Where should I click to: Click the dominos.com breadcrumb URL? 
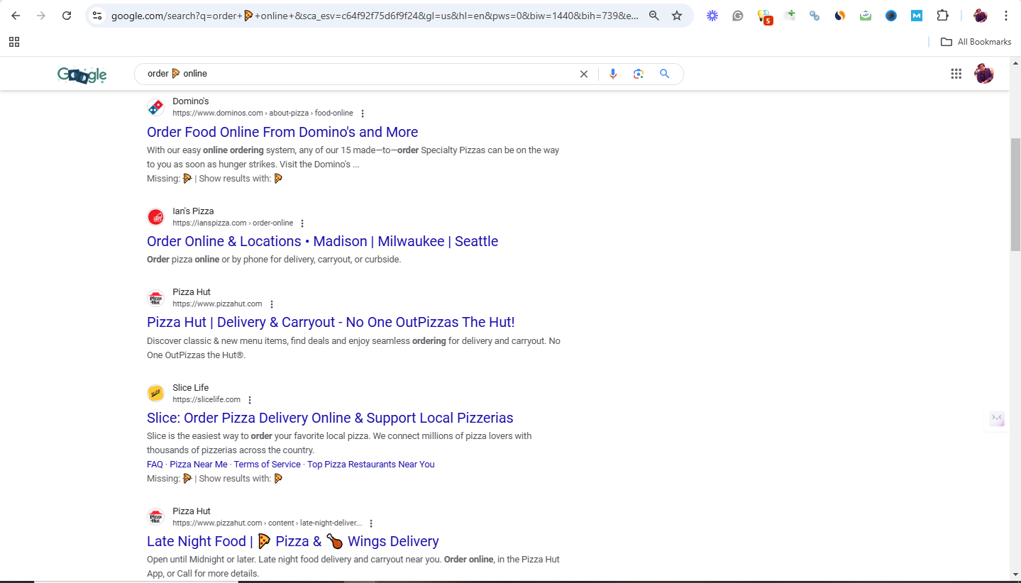tap(263, 113)
